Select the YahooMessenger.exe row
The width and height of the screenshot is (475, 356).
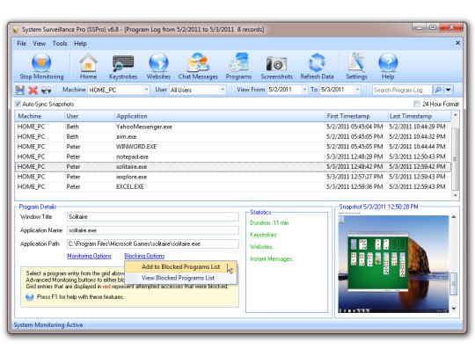point(232,127)
